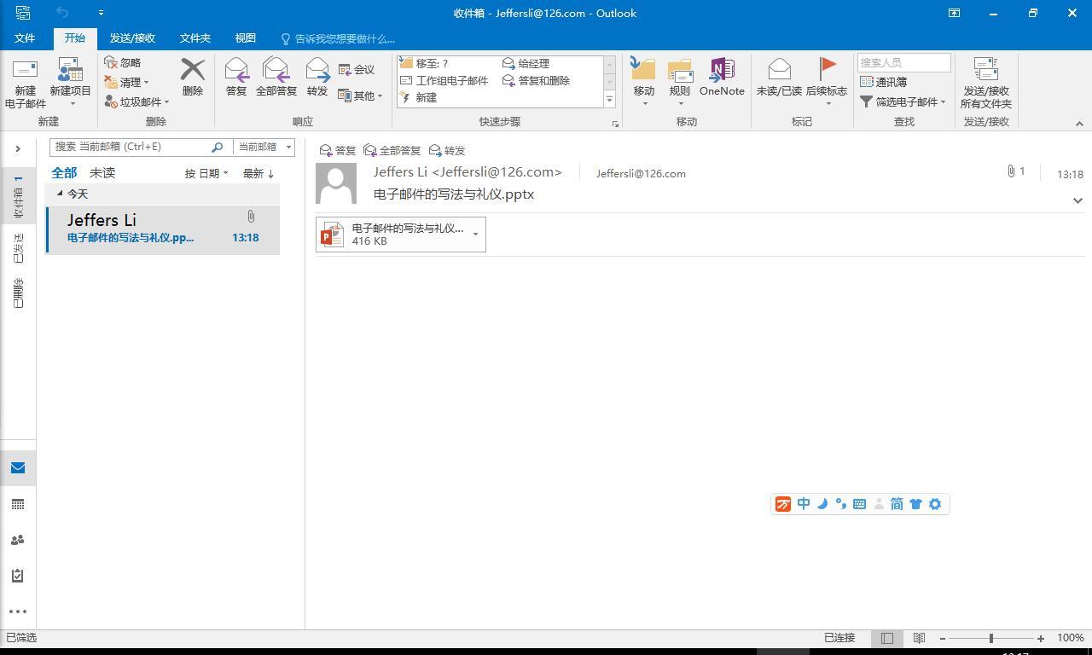The image size is (1092, 655).
Task: Expand the Quick Steps gallery arrow
Action: (609, 100)
